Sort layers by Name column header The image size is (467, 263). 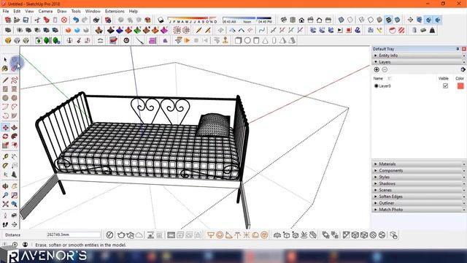coord(378,78)
